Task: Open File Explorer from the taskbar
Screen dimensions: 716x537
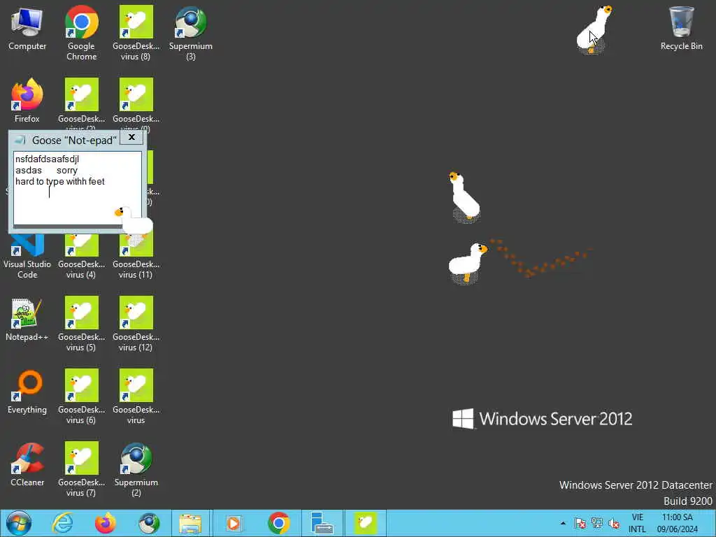Action: [x=190, y=523]
